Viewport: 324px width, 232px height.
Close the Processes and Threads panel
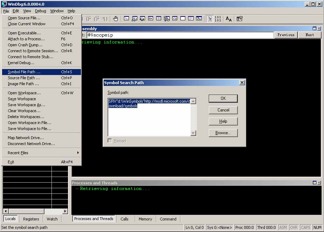[x=319, y=183]
